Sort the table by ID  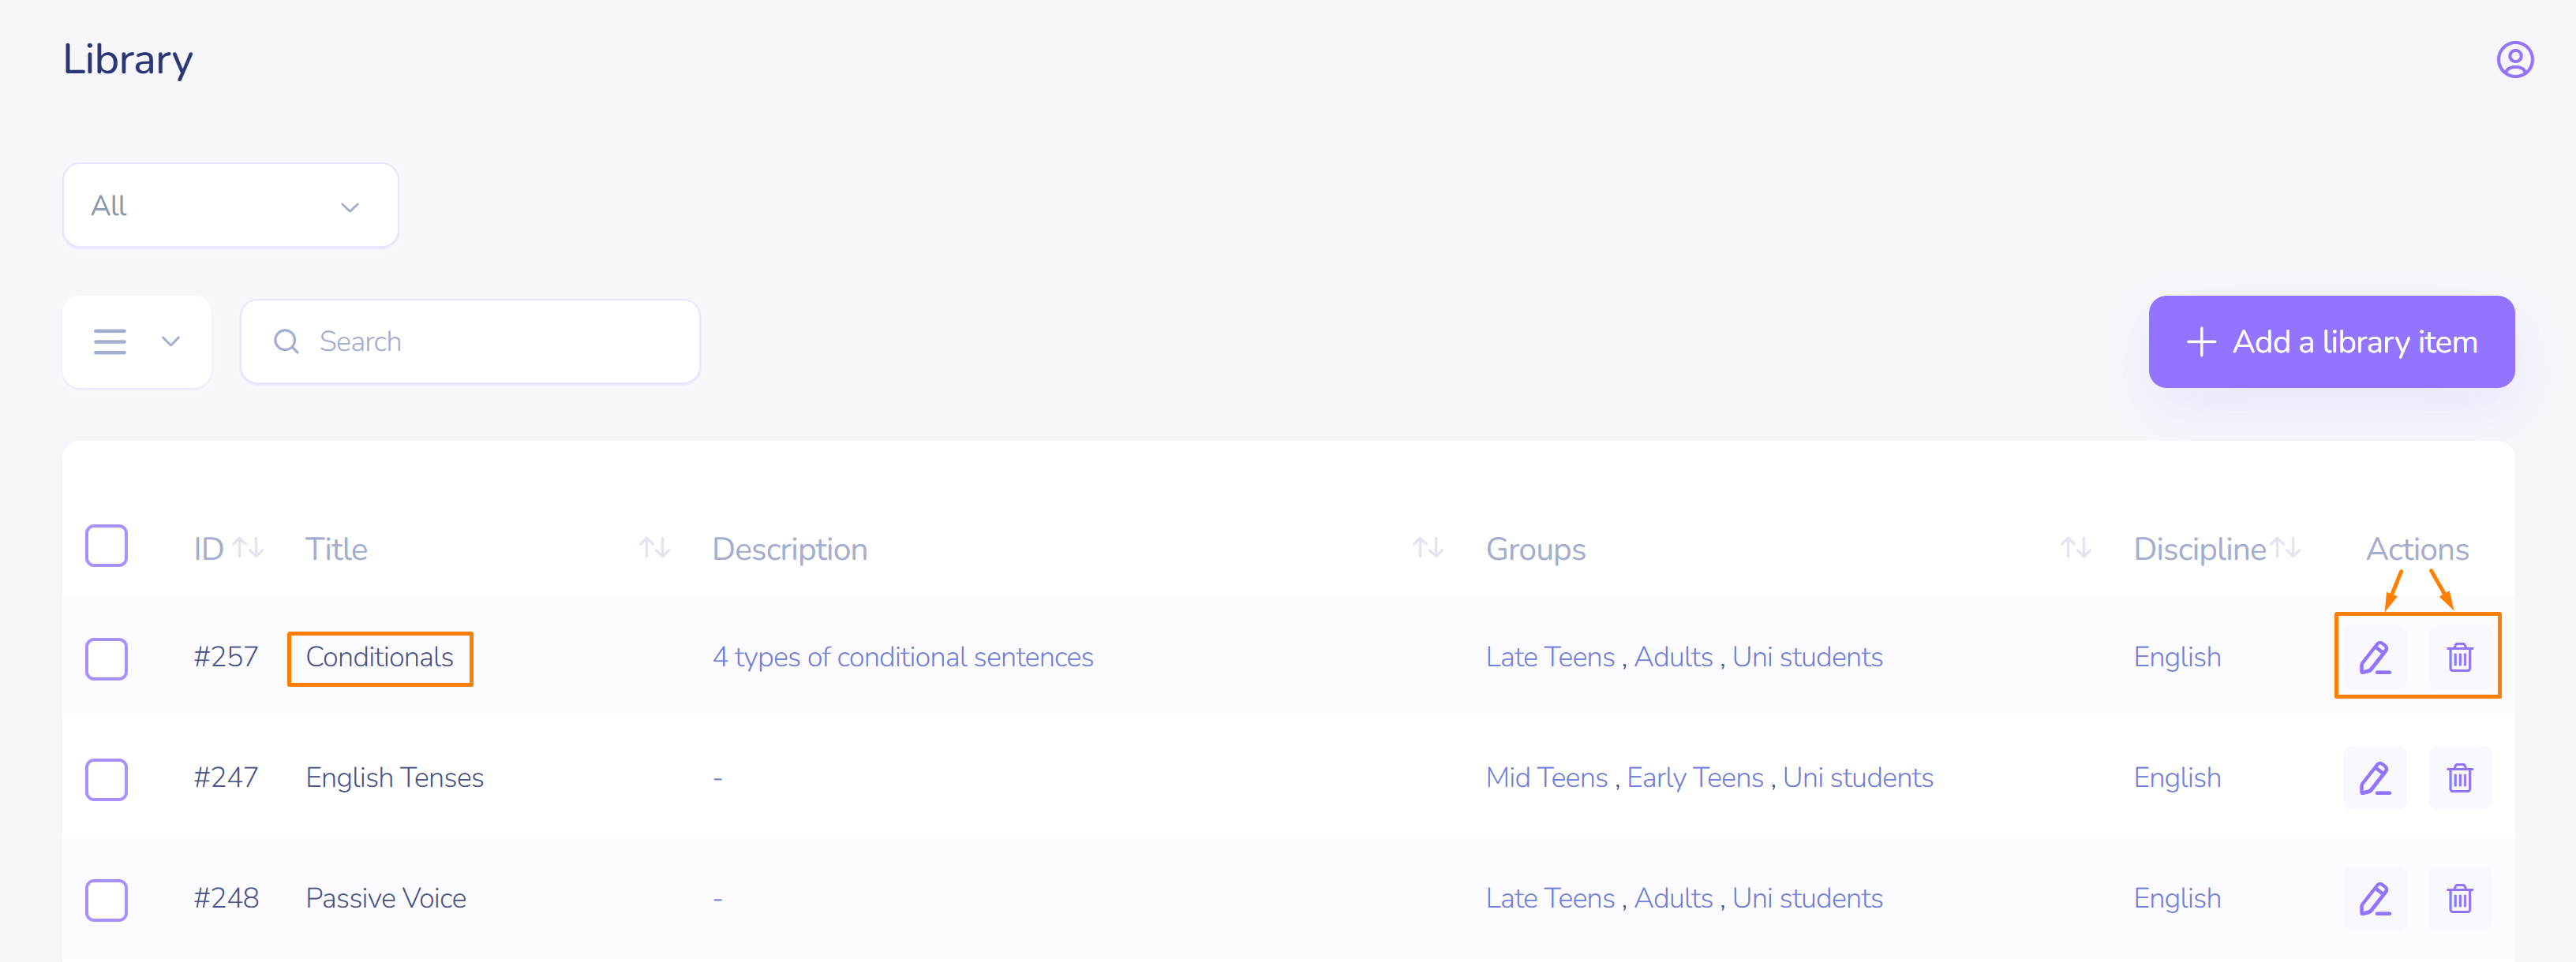click(248, 549)
